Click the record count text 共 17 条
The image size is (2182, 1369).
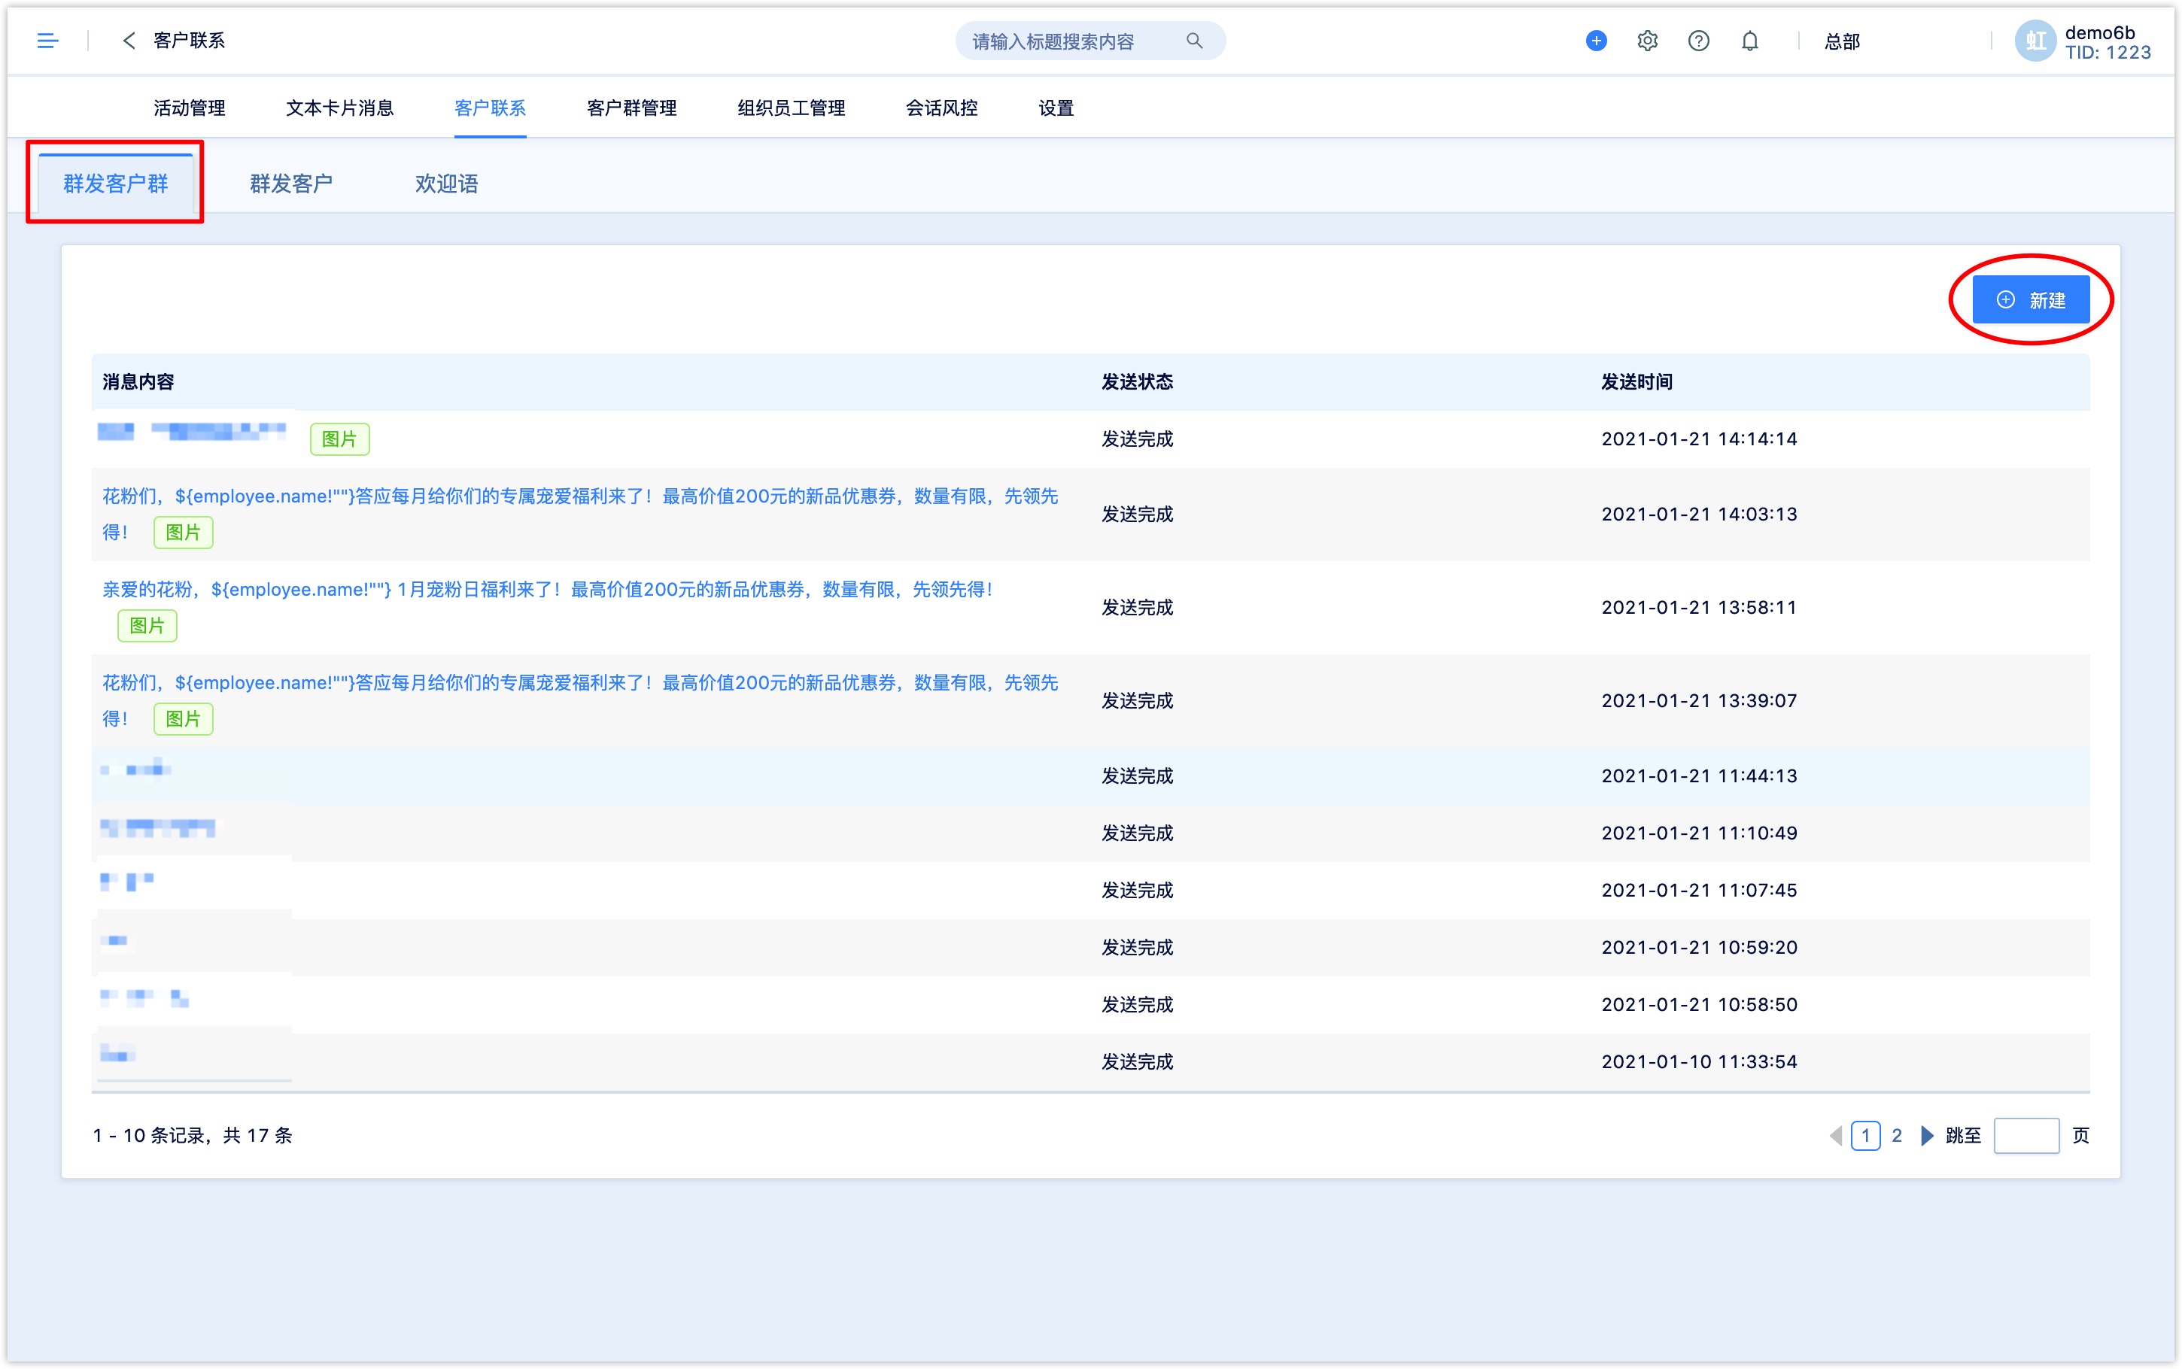point(257,1135)
